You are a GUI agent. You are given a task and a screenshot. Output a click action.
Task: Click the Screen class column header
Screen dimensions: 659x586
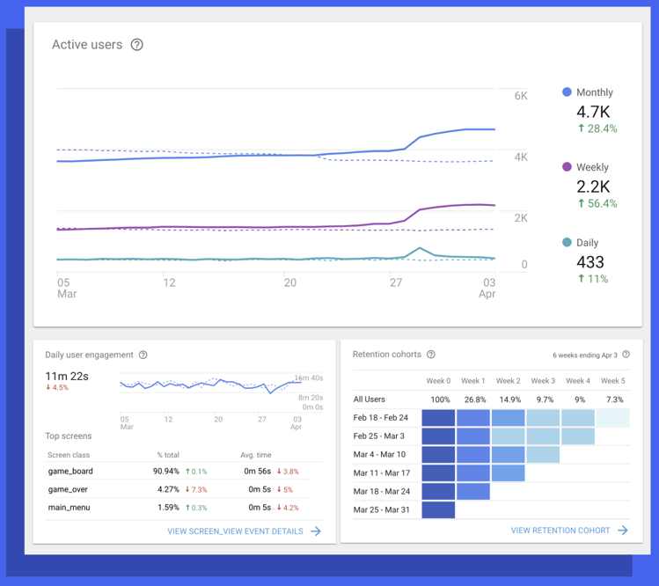[x=69, y=455]
